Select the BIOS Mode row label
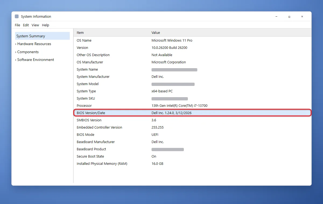Viewport: 323px width, 204px height. pos(85,134)
